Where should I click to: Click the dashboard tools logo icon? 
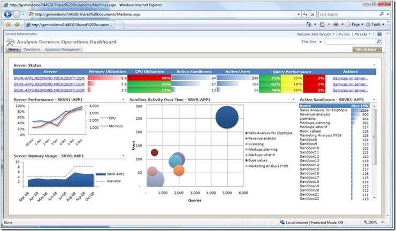point(10,42)
